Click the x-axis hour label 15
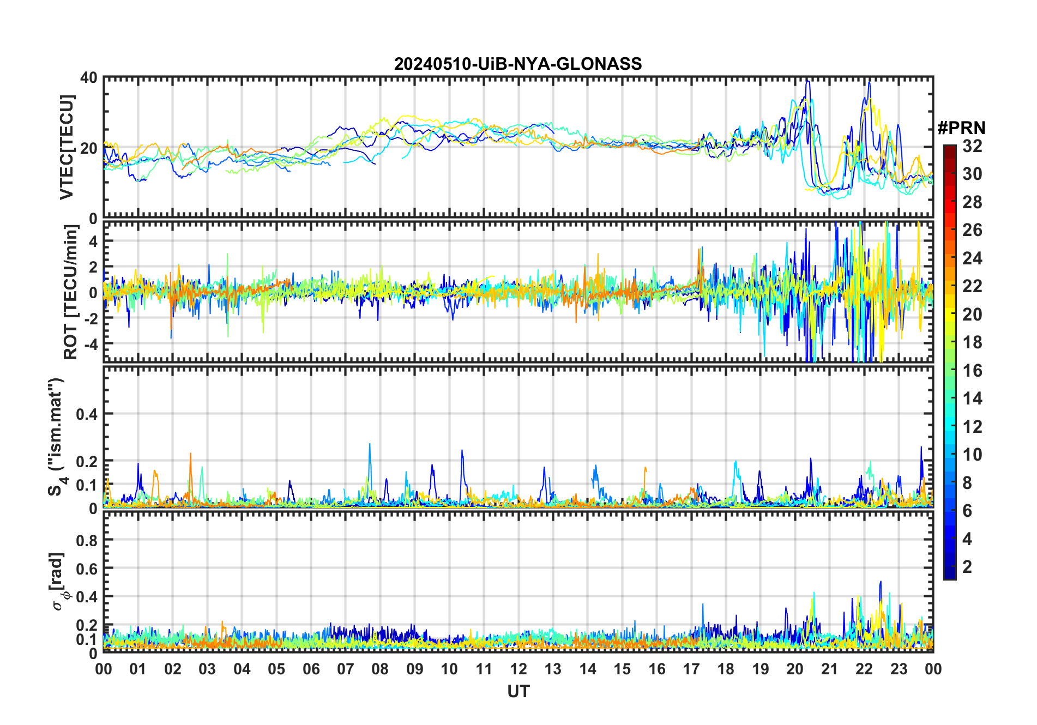 coord(622,669)
